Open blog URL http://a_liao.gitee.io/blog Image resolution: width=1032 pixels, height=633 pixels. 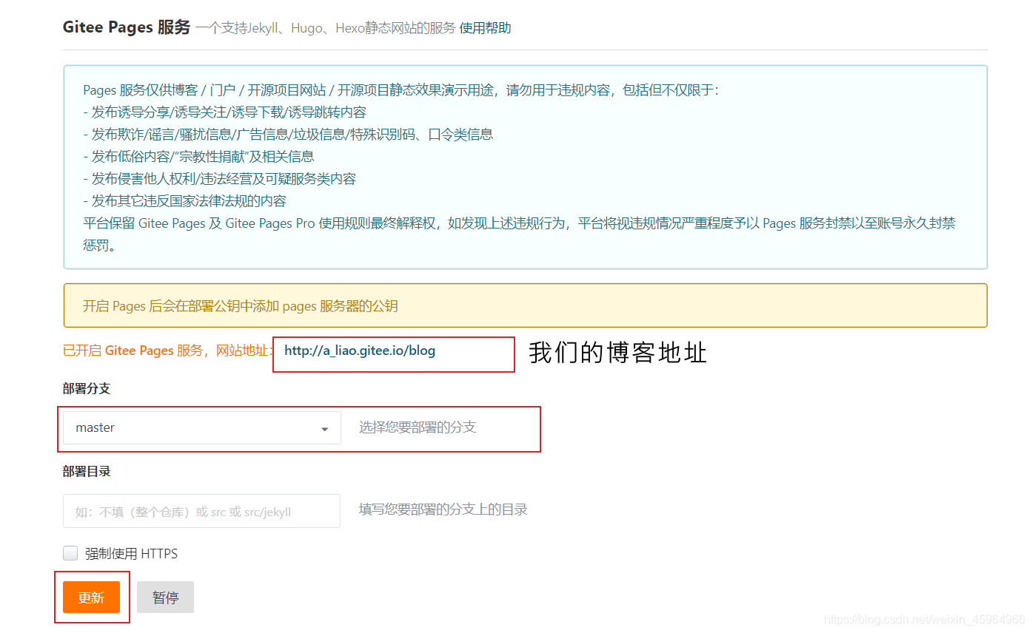pos(360,351)
